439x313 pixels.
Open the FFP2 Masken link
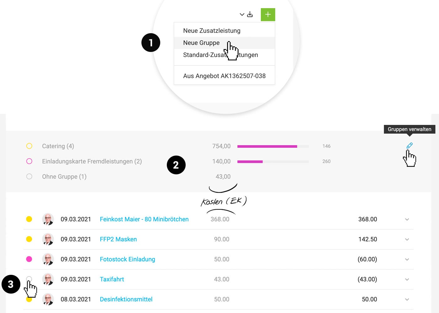118,239
